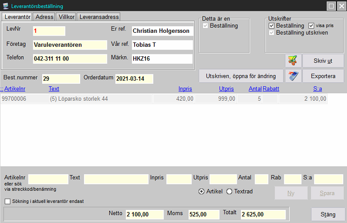347x223 pixels.
Task: Click the mobile phone export icon
Action: (293, 76)
